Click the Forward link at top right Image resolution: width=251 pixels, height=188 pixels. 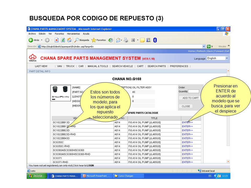(x=219, y=51)
